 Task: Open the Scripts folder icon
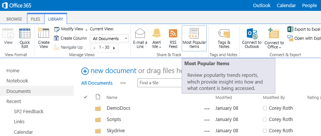(x=98, y=120)
